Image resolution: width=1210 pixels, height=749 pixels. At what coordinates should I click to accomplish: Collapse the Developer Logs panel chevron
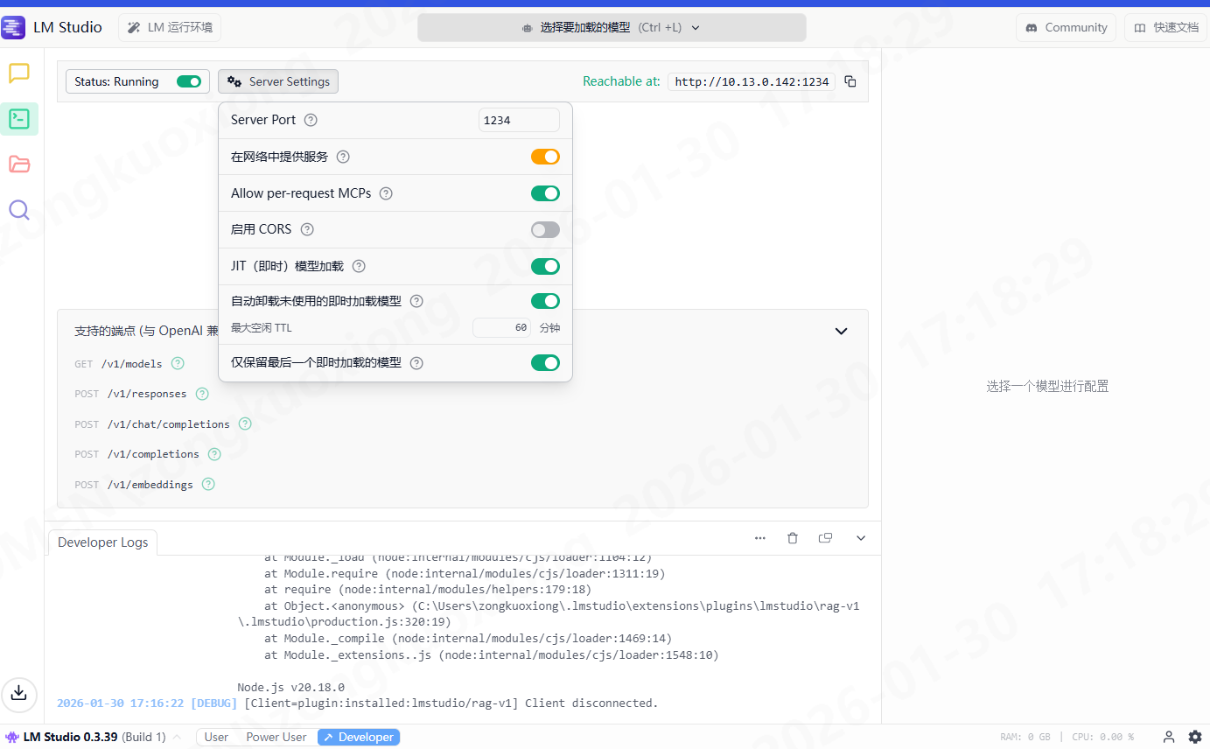click(861, 538)
